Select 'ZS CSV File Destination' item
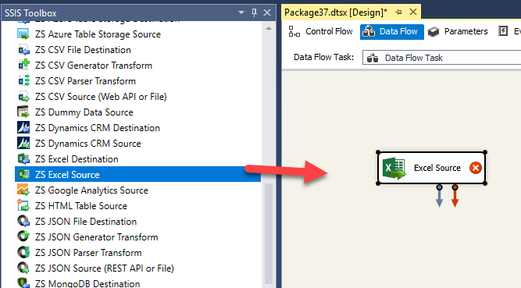 [83, 50]
